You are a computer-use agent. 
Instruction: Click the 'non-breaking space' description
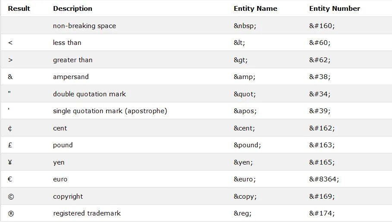85,26
